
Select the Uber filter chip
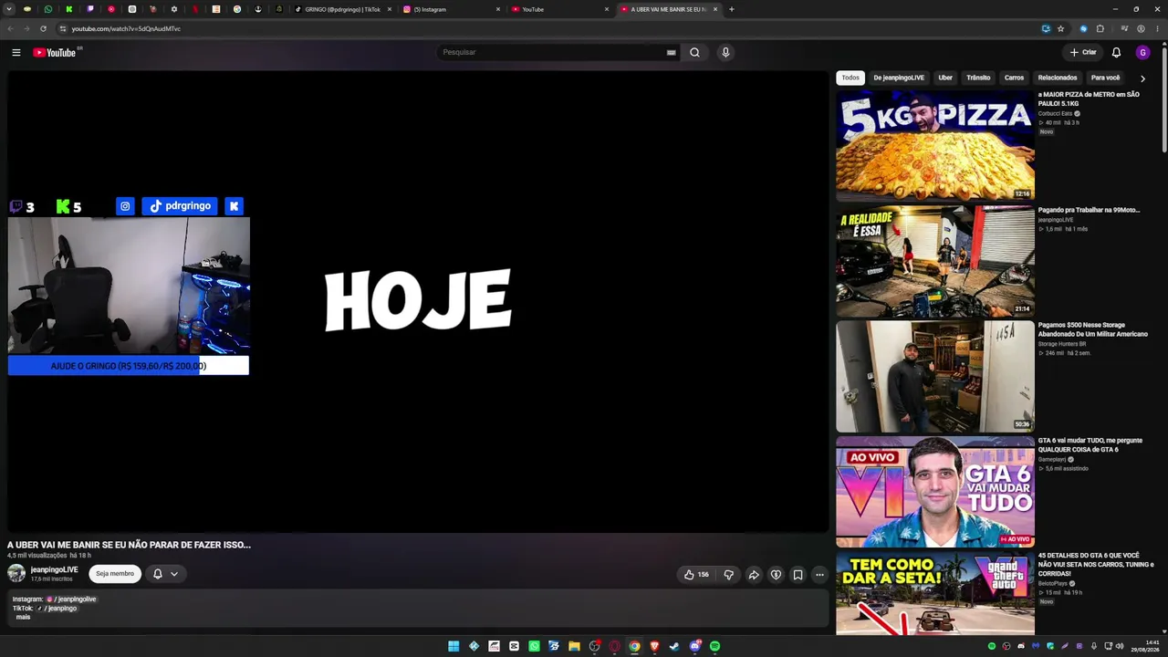click(x=945, y=78)
